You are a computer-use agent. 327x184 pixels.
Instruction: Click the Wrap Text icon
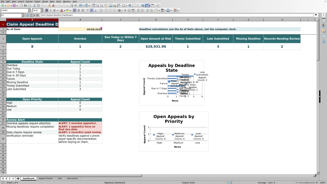(x=101, y=10)
